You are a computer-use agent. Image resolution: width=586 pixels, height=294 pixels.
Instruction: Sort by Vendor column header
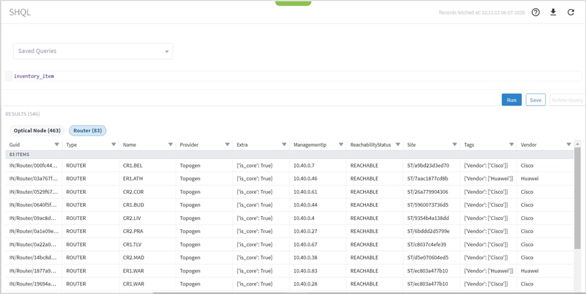tap(528, 145)
